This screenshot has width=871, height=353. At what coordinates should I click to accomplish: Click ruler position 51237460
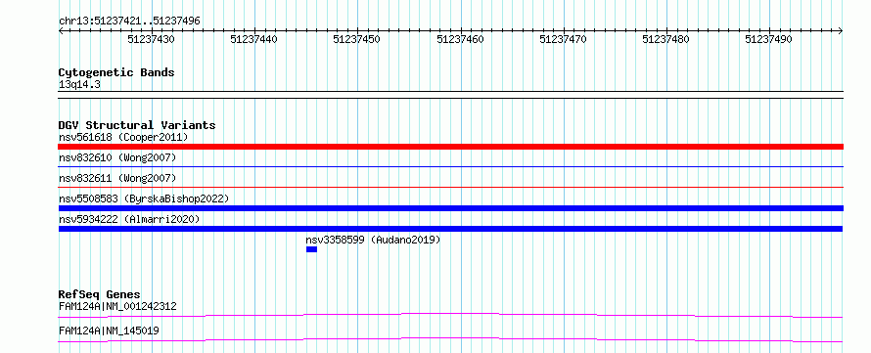point(461,39)
